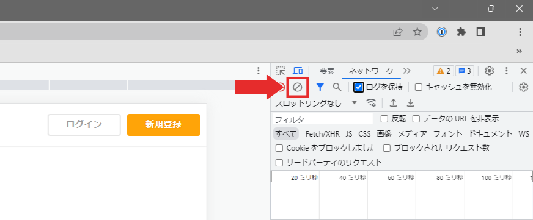
Task: Click the network timeline overview area
Action: (x=402, y=195)
